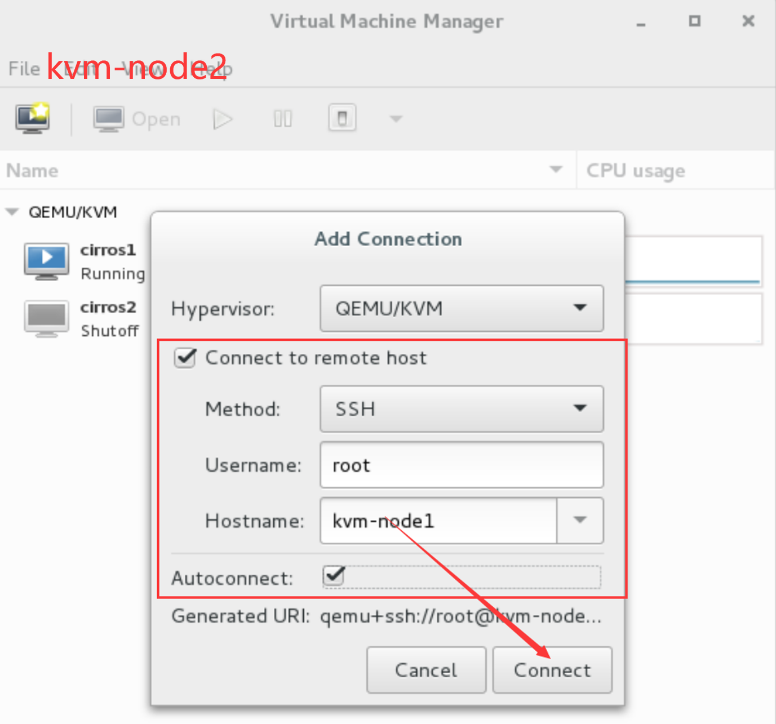Click the Name column sort arrow

[x=556, y=170]
